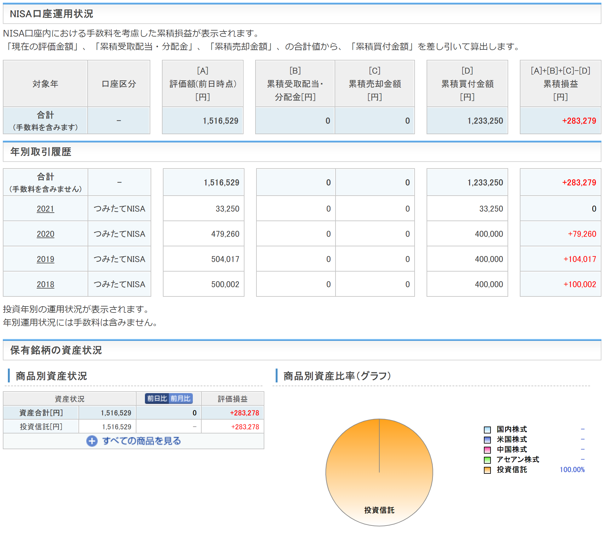Click the 投資信託 orange legend icon

pos(487,470)
